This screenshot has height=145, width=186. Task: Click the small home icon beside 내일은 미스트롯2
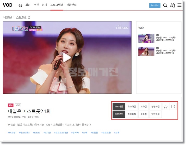click(x=29, y=17)
